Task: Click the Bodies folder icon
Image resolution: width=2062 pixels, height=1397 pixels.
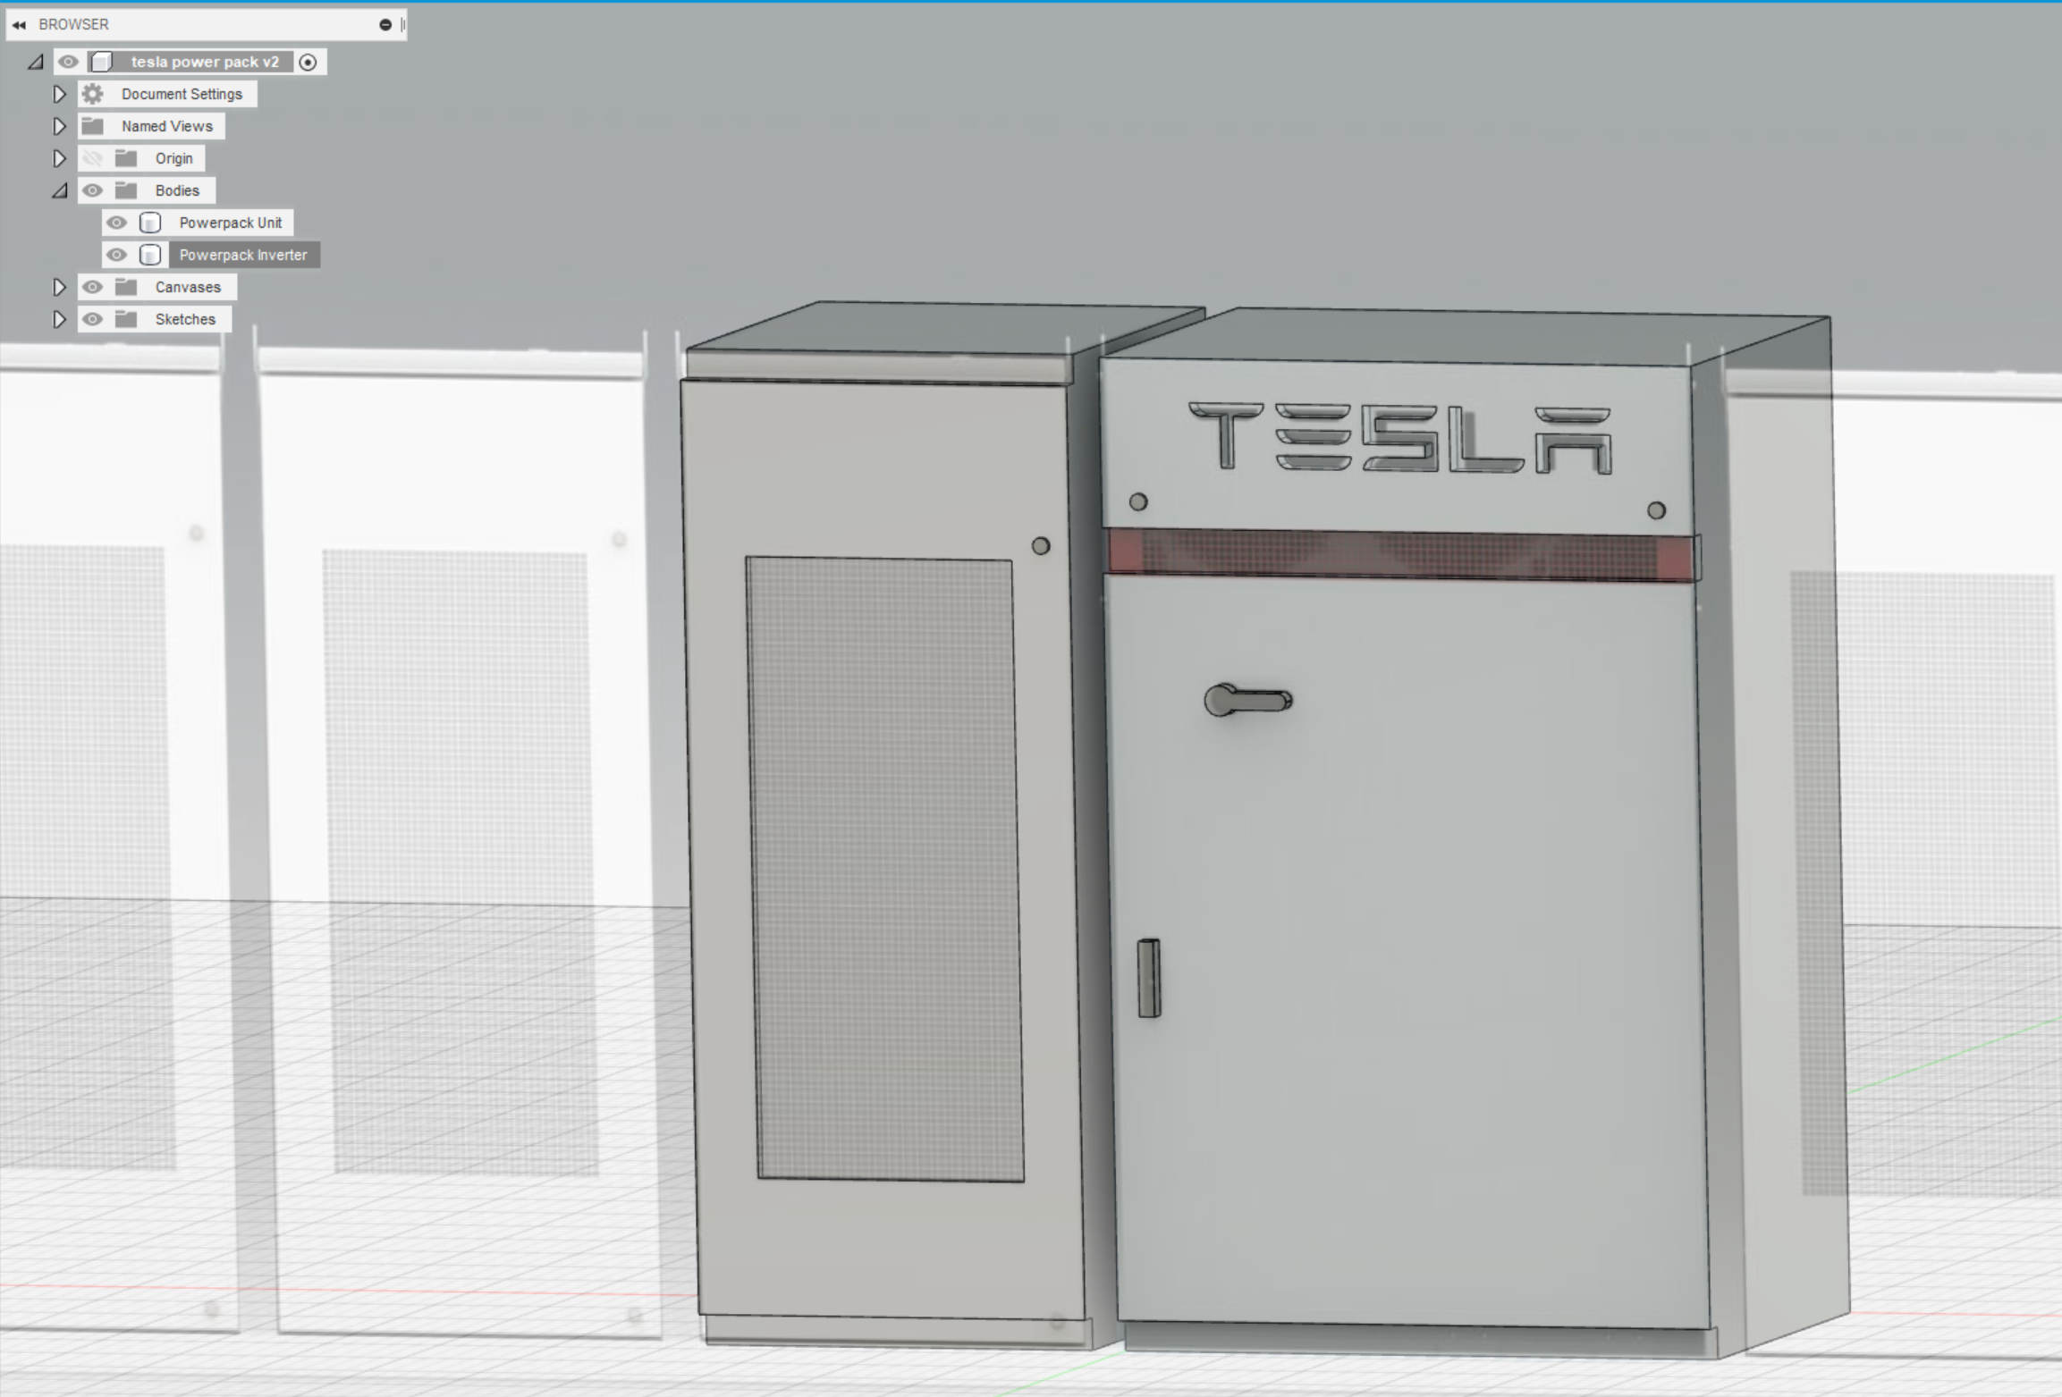Action: click(126, 190)
